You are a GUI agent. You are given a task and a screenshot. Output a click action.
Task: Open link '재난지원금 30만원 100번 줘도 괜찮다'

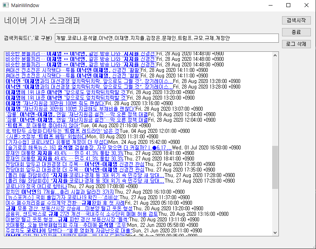tap(56, 103)
